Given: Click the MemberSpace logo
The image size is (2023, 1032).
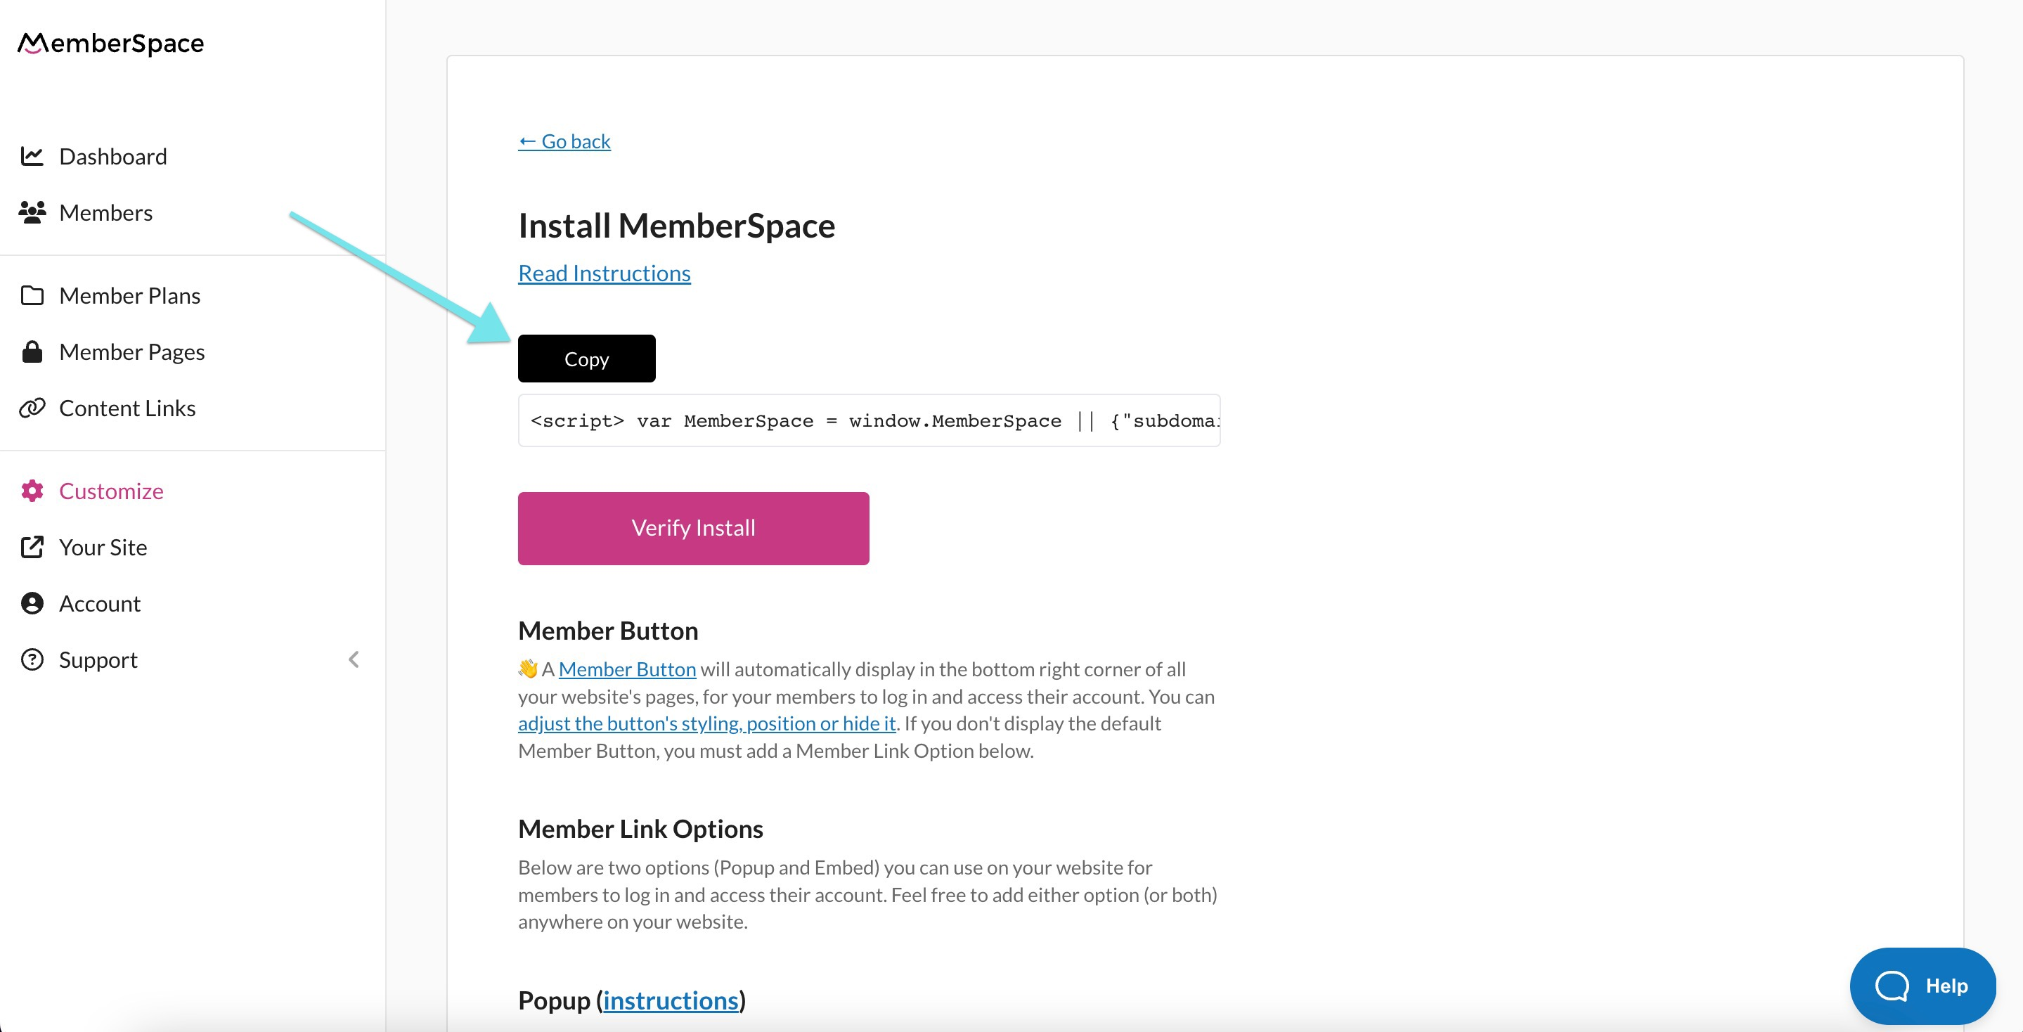Looking at the screenshot, I should coord(110,43).
